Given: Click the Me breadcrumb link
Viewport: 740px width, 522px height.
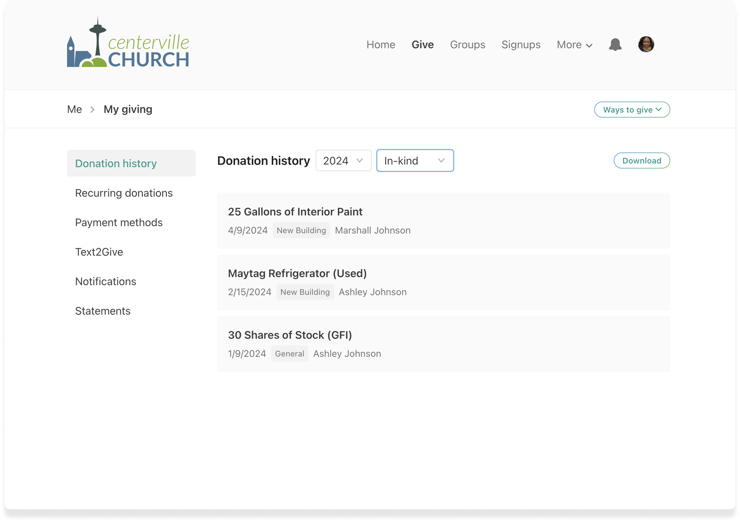Looking at the screenshot, I should point(74,110).
